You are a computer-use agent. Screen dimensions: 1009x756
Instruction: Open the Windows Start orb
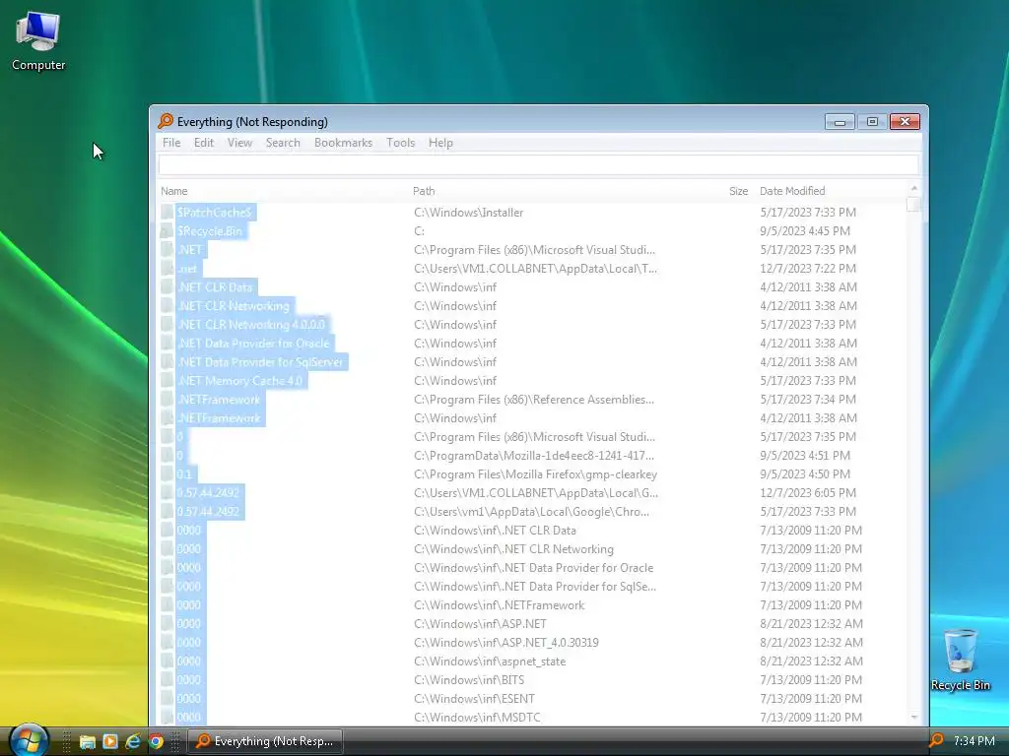point(29,740)
